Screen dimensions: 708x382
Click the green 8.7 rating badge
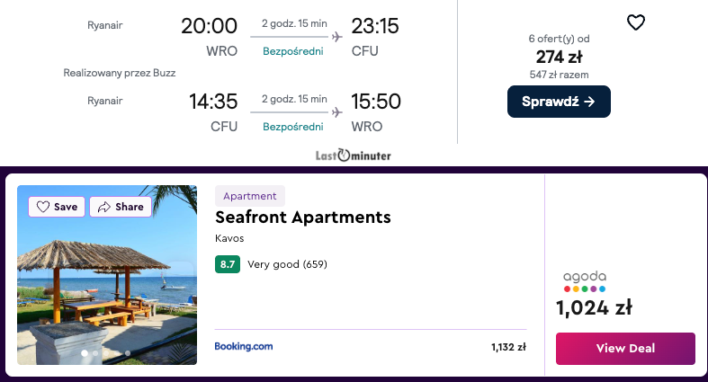click(228, 264)
